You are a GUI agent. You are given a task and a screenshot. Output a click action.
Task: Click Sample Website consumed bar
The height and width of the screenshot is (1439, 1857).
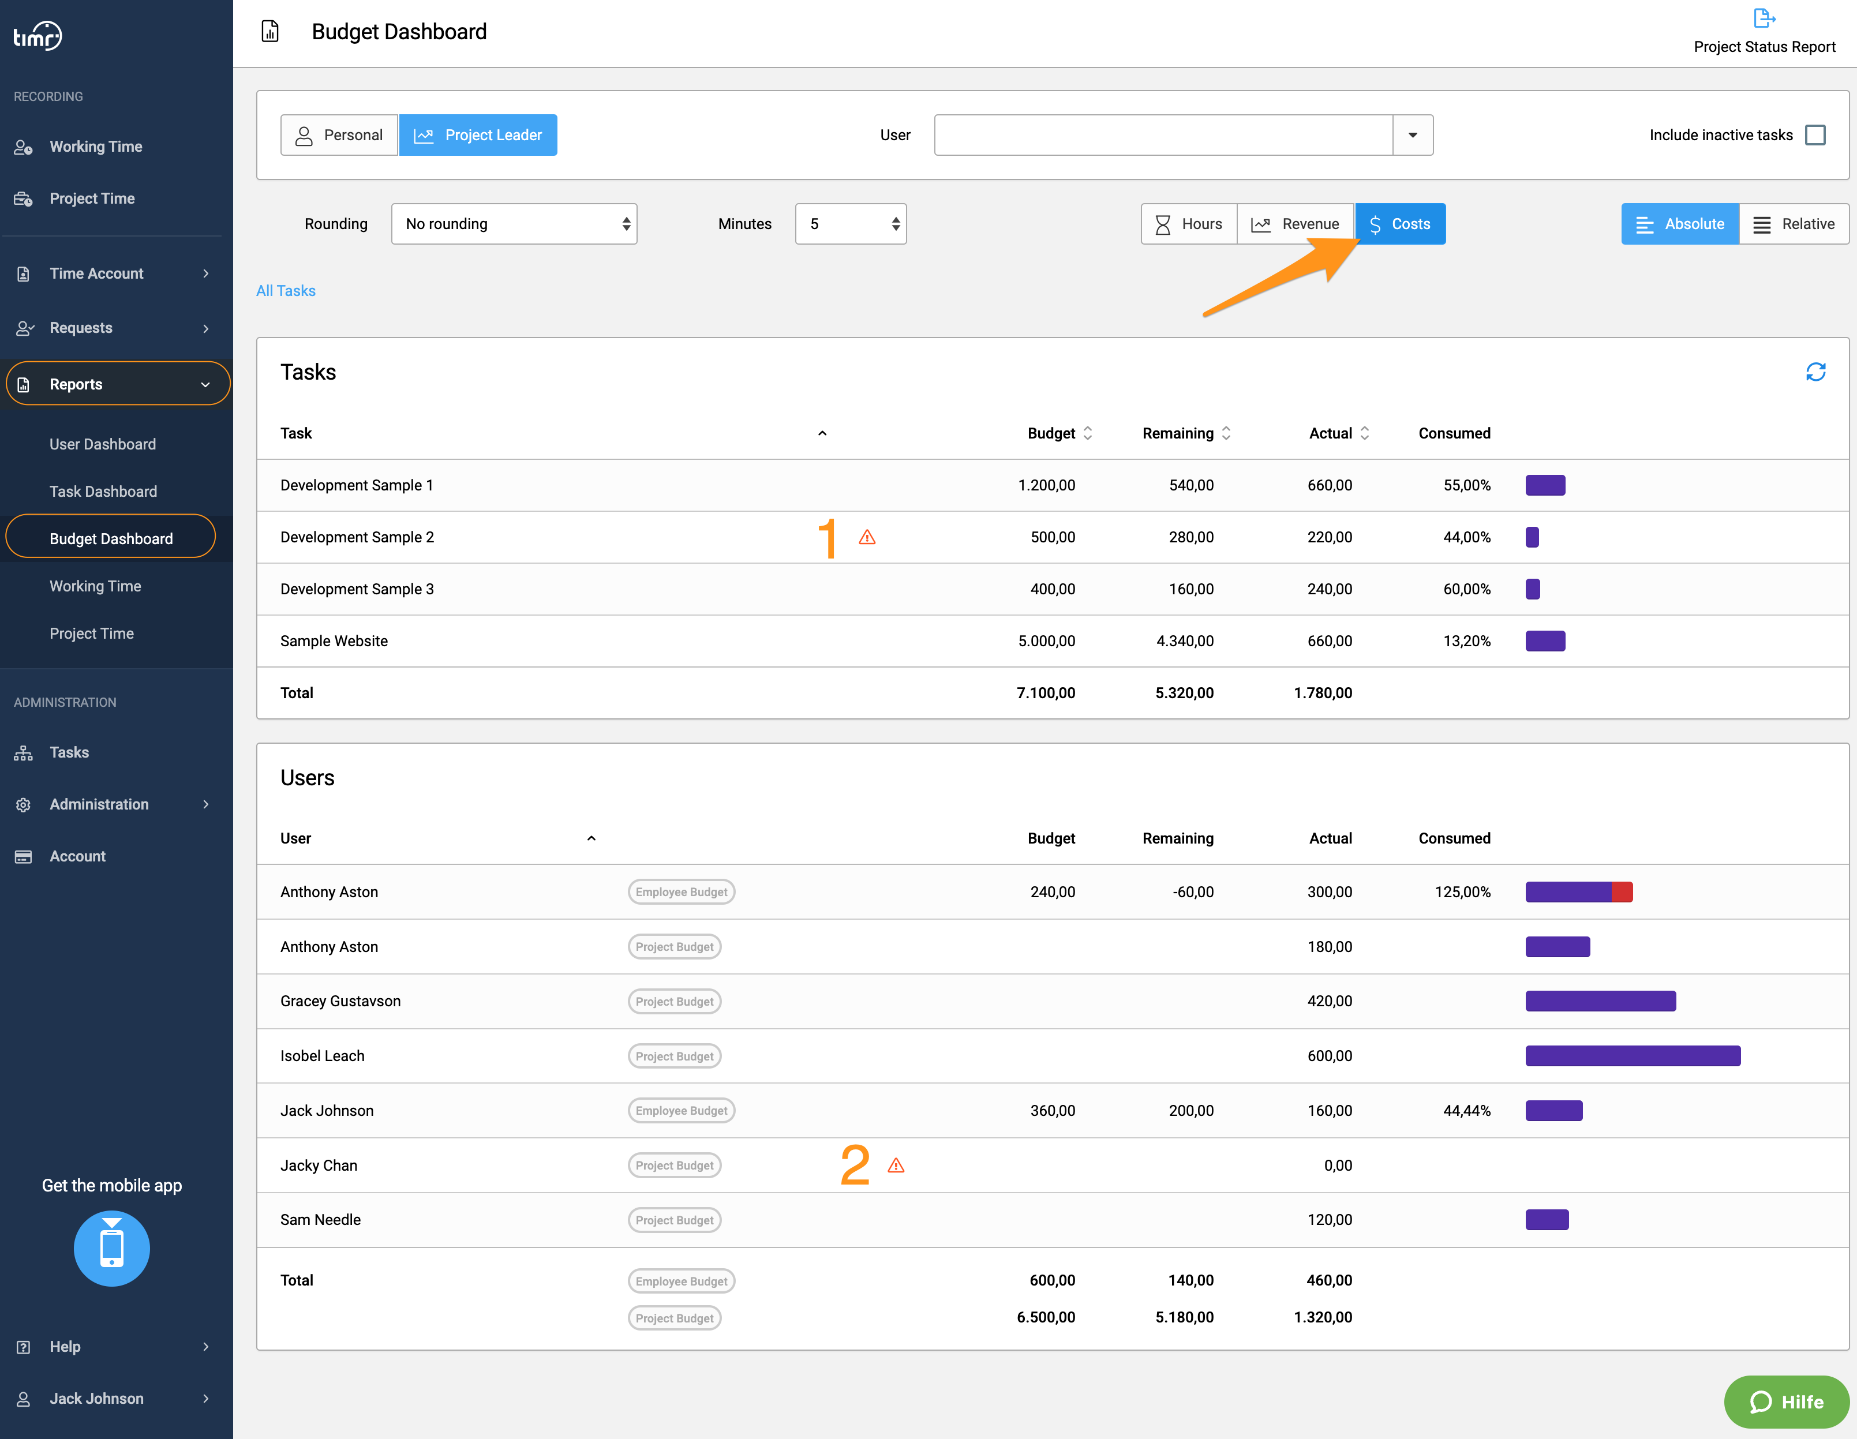[x=1545, y=641]
